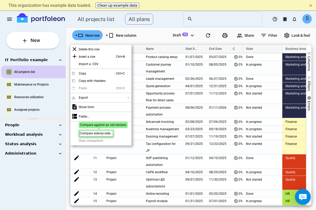Click the New row button
The width and height of the screenshot is (316, 210).
tap(87, 35)
